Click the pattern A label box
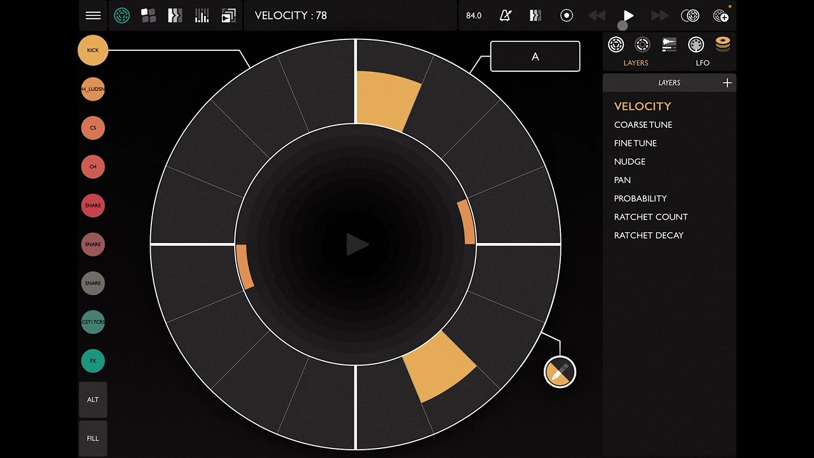 pos(535,57)
